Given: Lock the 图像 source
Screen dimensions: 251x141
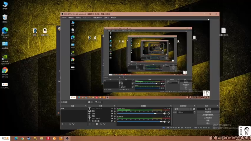Looking at the screenshot, I should 115,111.
